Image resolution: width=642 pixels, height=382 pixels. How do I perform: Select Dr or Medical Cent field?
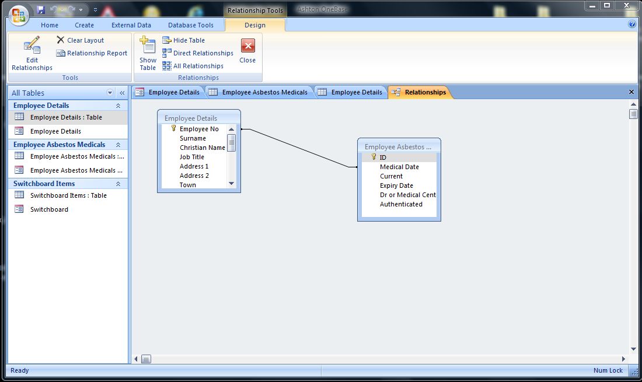tap(407, 195)
